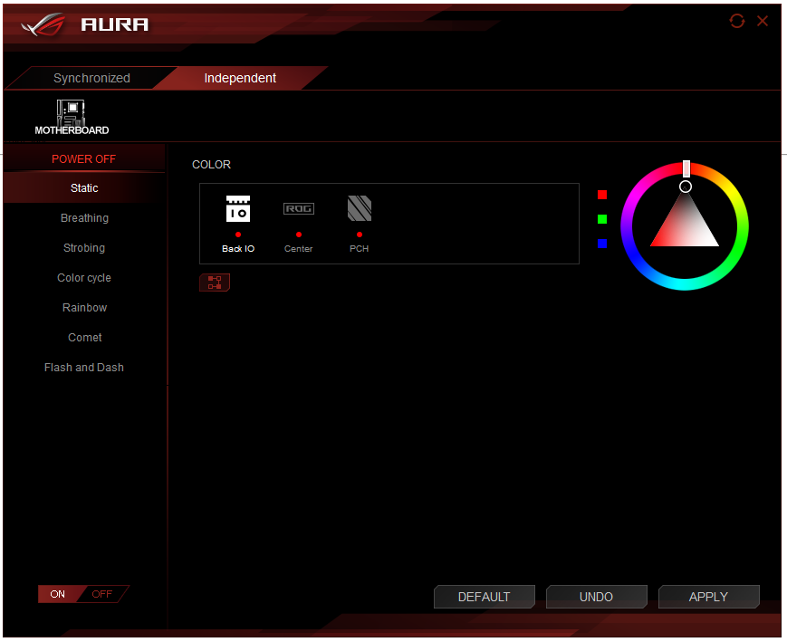This screenshot has height=642, width=787.
Task: Click the APPLY button
Action: [x=709, y=597]
